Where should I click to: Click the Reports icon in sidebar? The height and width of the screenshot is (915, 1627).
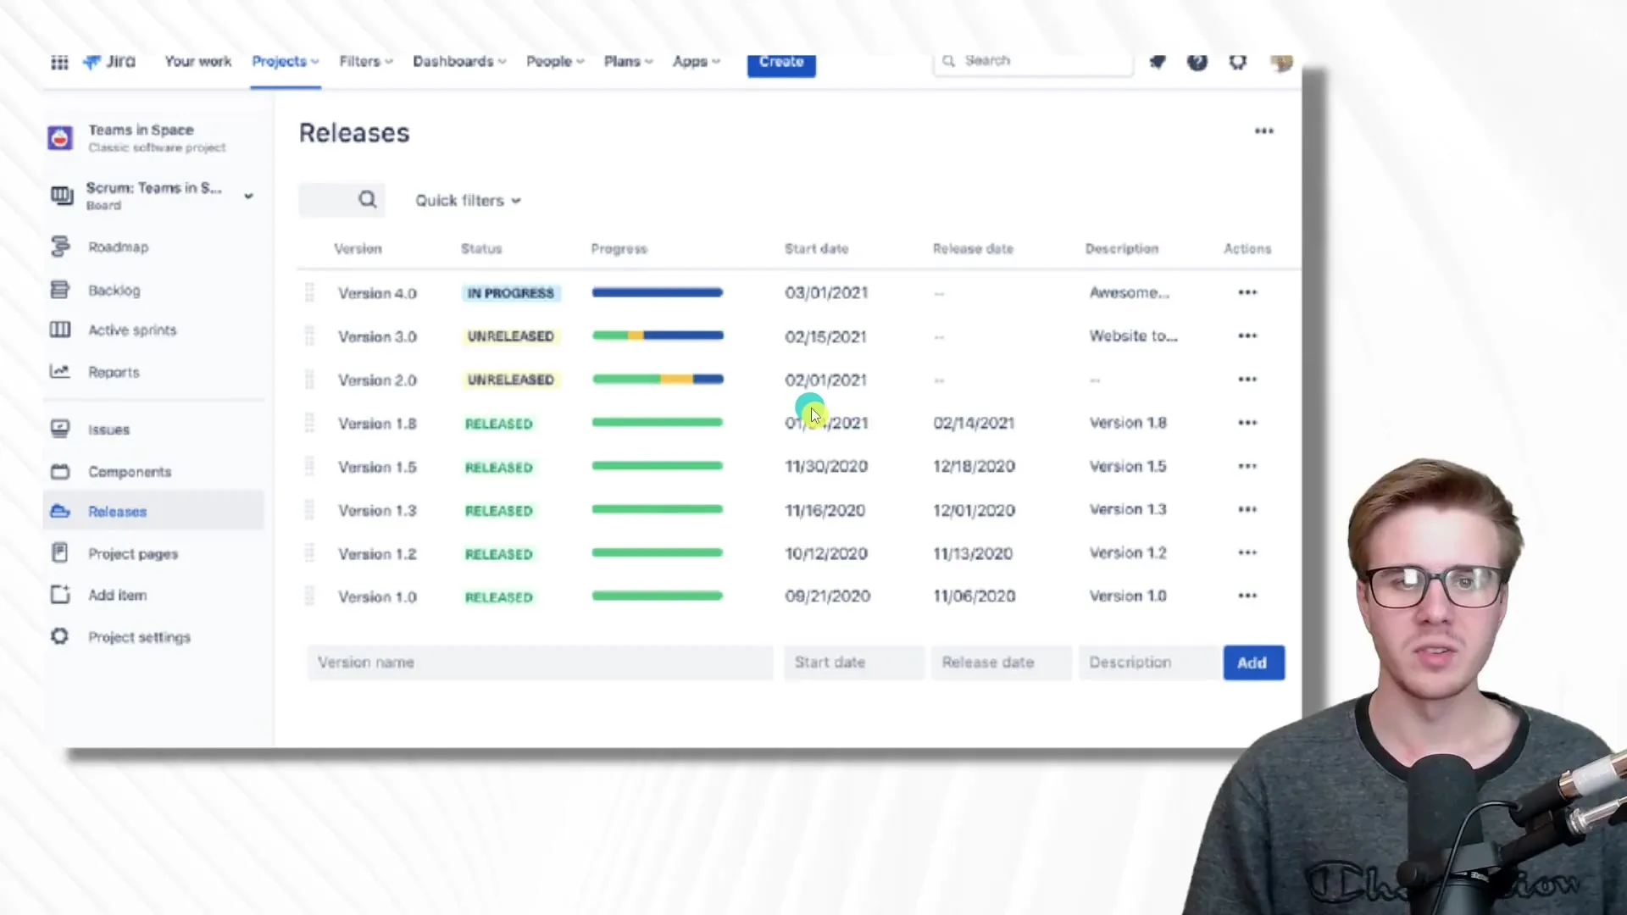(x=58, y=371)
